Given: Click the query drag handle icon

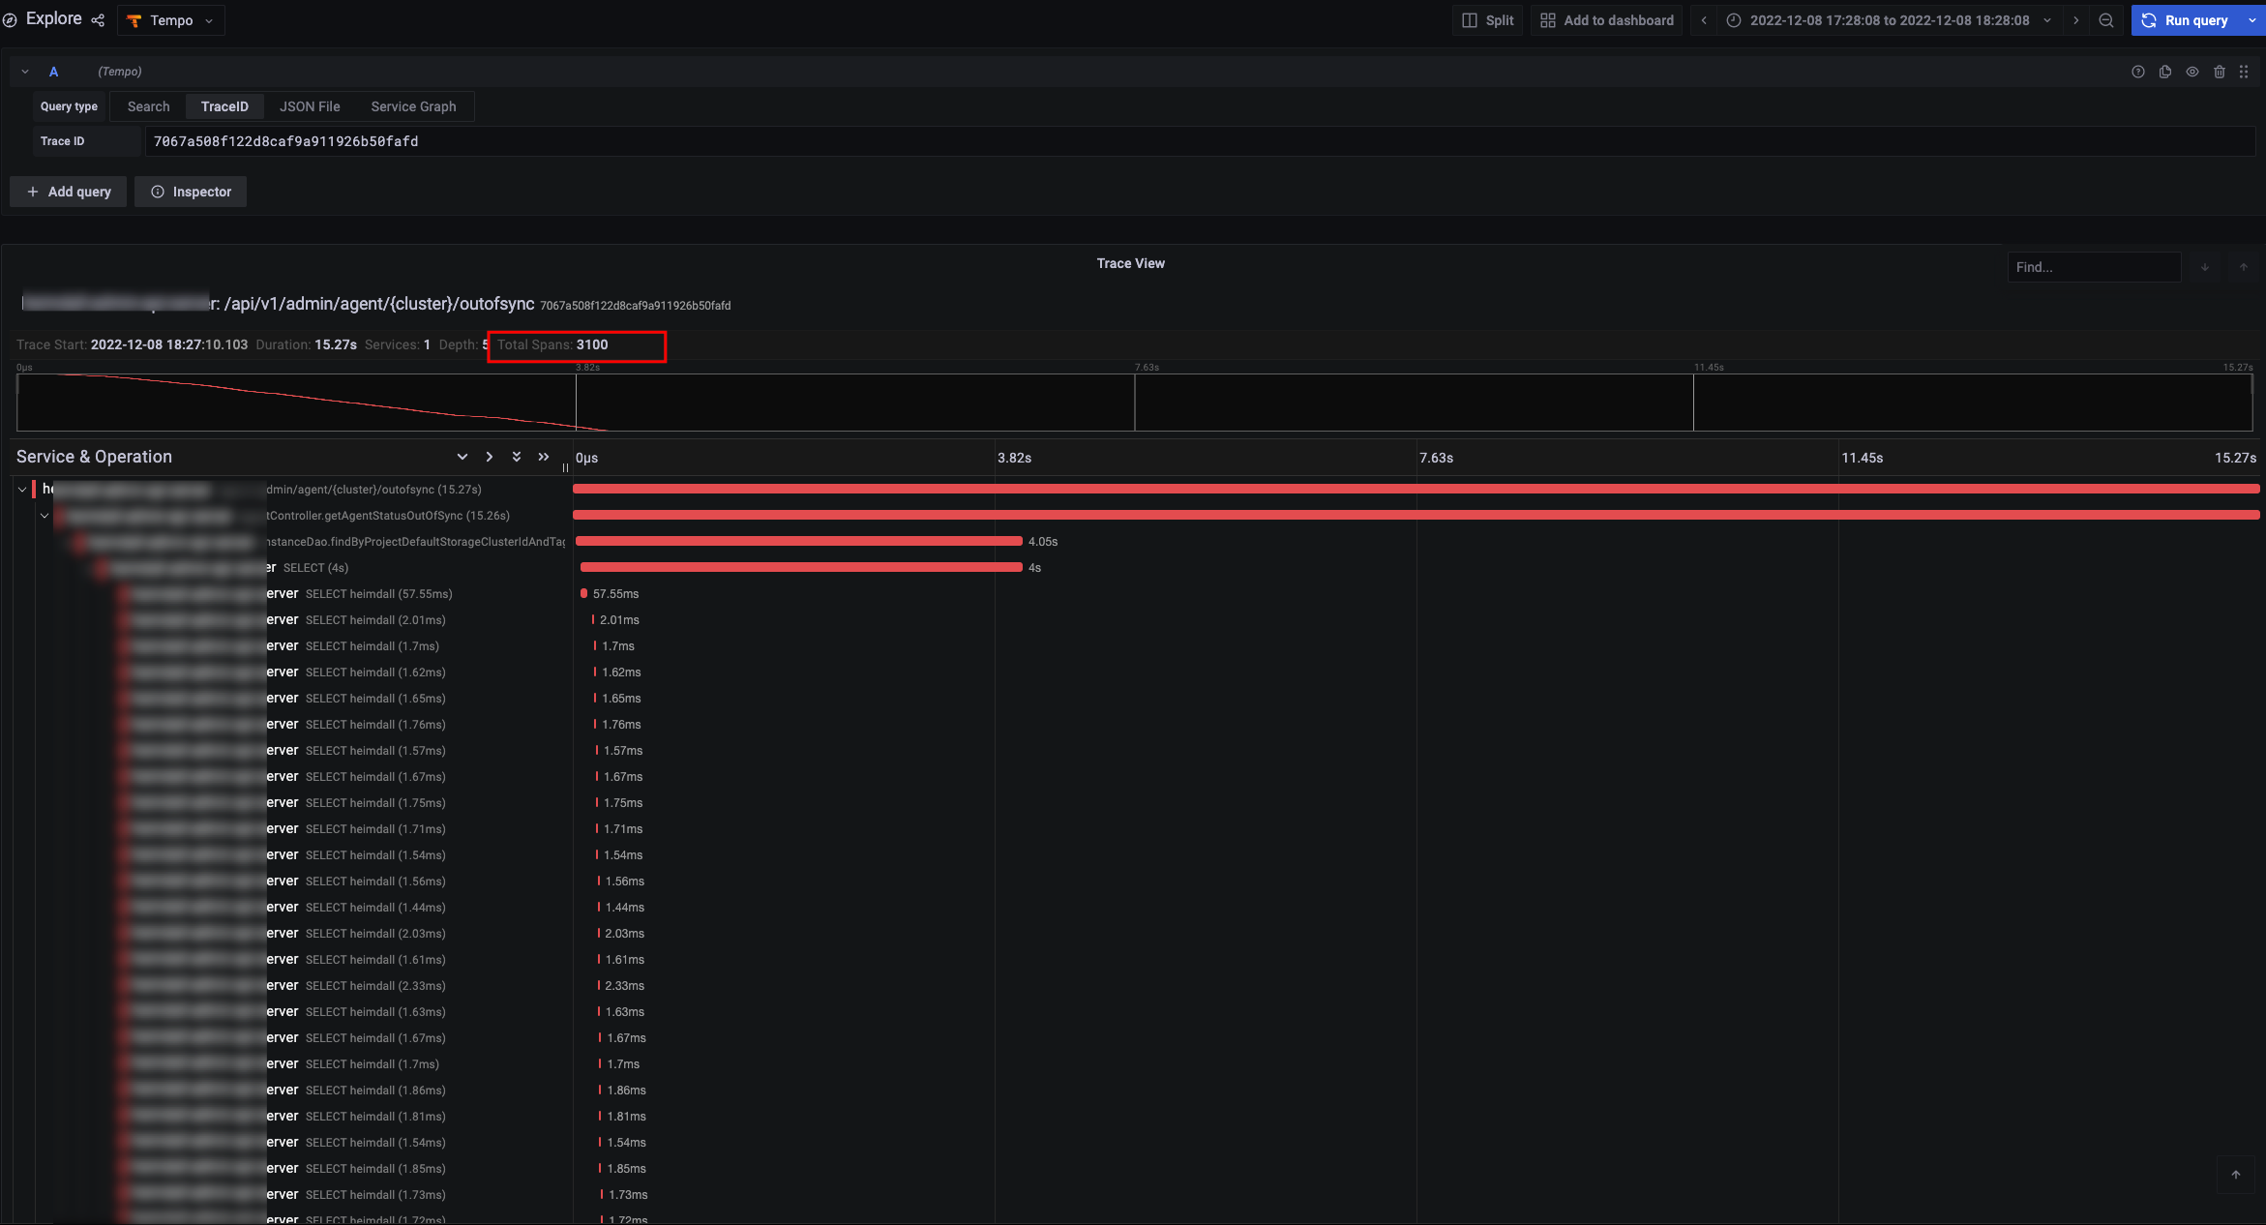Looking at the screenshot, I should pyautogui.click(x=2244, y=72).
